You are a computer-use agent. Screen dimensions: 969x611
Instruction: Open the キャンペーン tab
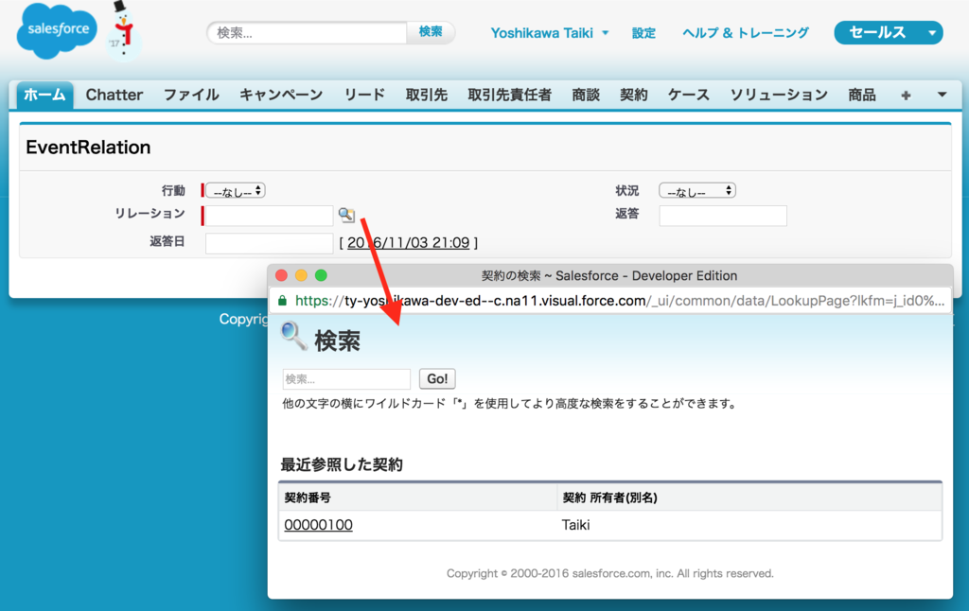281,96
